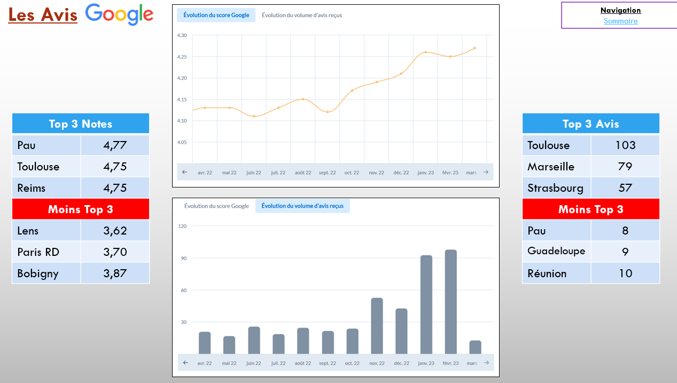The width and height of the screenshot is (677, 383).
Task: Click the red 'Moins Top 3' header under Avis
Action: [x=590, y=209]
